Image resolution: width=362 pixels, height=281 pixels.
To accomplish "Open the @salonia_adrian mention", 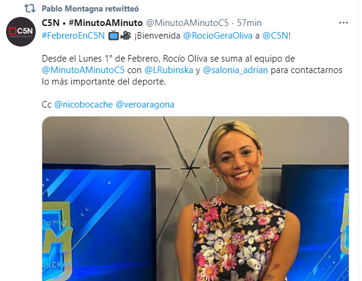I will (235, 70).
